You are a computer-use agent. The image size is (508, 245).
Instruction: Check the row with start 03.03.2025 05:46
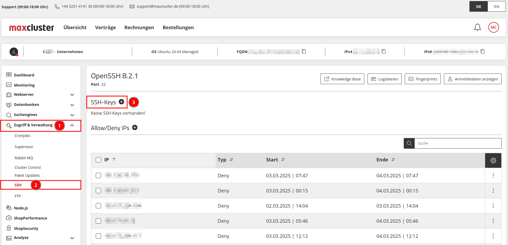[x=98, y=221]
